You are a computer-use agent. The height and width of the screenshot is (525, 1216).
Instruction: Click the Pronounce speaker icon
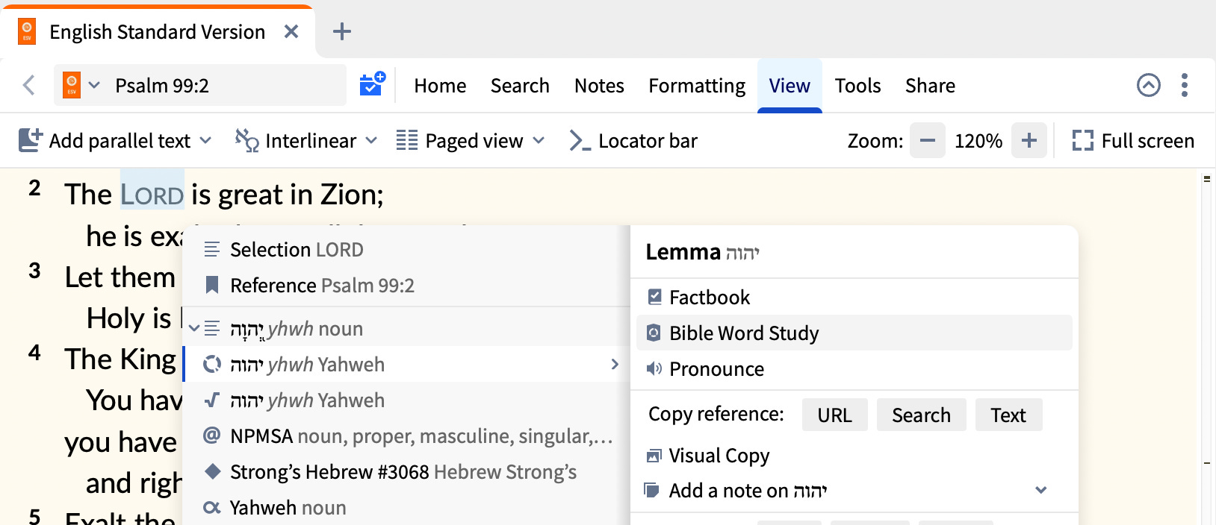point(654,368)
